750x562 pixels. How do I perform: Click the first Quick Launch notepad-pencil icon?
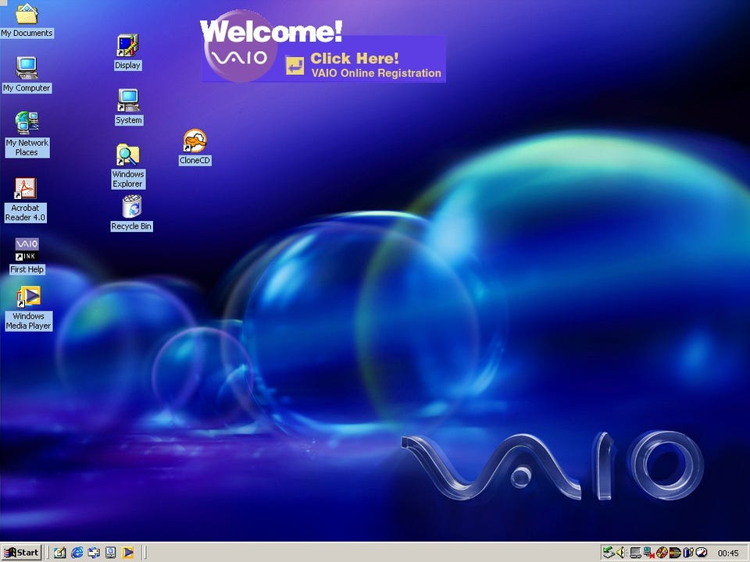(60, 553)
